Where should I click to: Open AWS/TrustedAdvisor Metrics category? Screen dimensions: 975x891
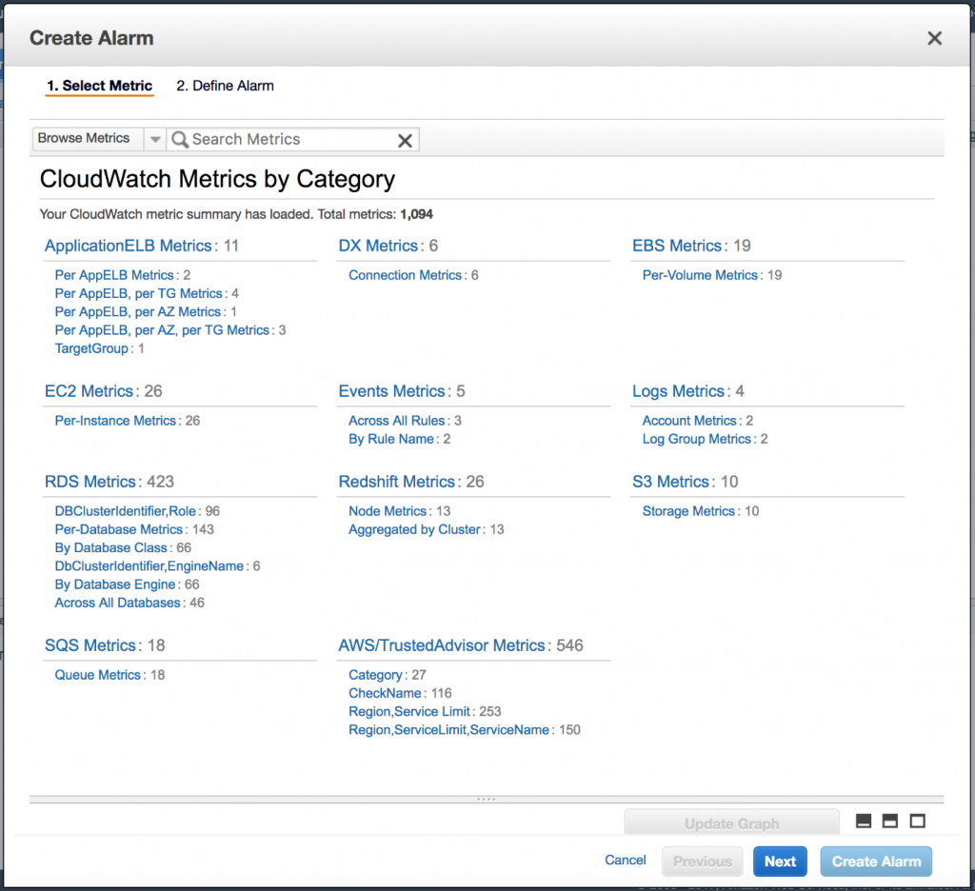pos(442,645)
